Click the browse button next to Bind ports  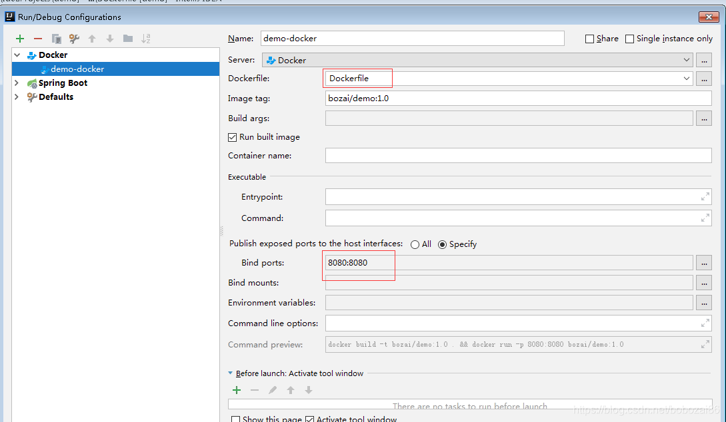click(703, 263)
